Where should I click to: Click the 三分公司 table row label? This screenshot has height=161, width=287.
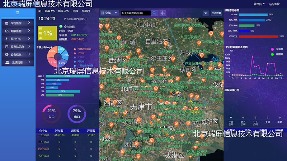(x=43, y=142)
